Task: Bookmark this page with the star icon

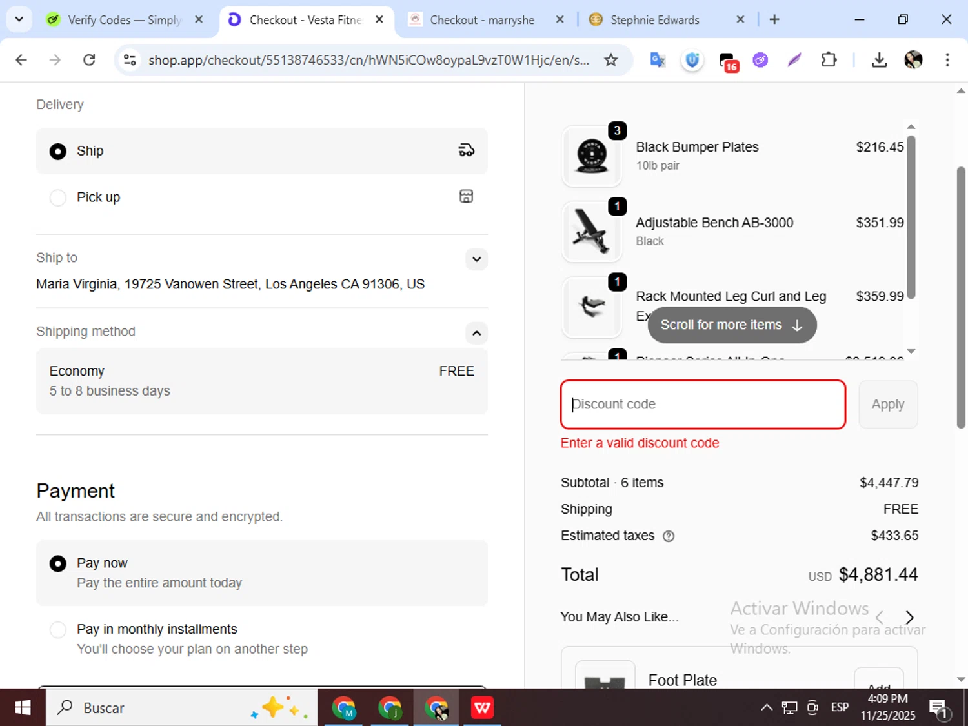Action: 610,60
